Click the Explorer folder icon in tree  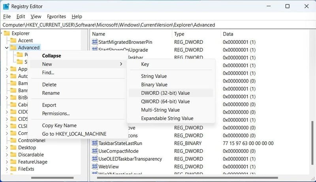(7, 33)
